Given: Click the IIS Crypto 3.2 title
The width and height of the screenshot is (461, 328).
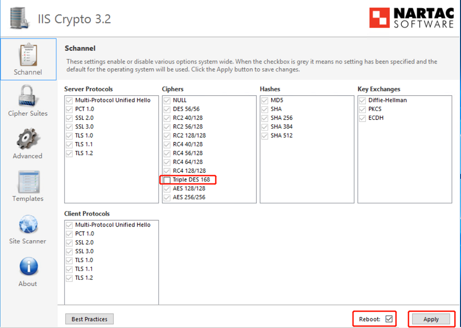Looking at the screenshot, I should click(x=74, y=19).
